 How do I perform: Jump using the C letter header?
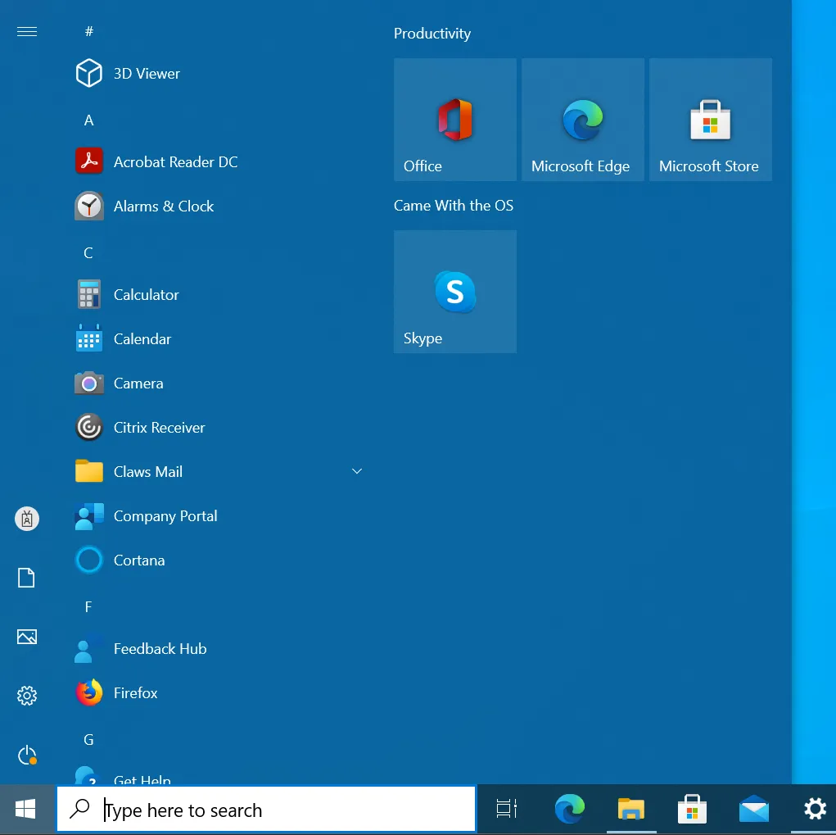point(88,253)
